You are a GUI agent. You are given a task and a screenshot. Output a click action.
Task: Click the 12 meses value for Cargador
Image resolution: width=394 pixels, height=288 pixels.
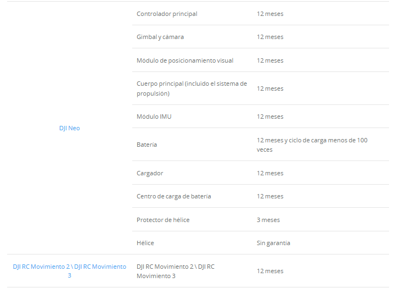click(x=270, y=173)
